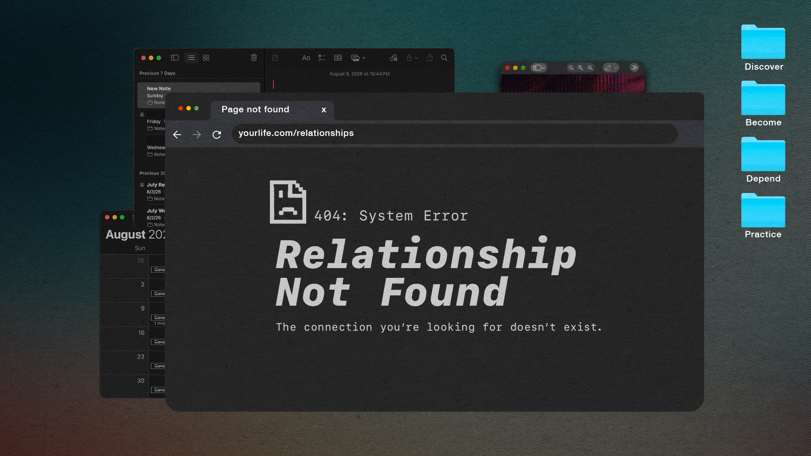Select day 30 in Calendar

pyautogui.click(x=141, y=381)
